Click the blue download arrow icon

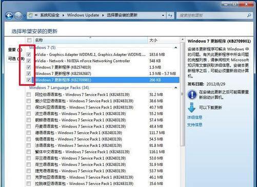click(x=191, y=107)
